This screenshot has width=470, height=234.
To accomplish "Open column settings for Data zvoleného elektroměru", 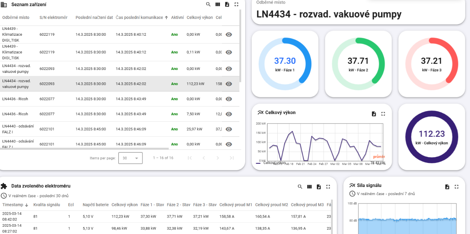I will (309, 187).
